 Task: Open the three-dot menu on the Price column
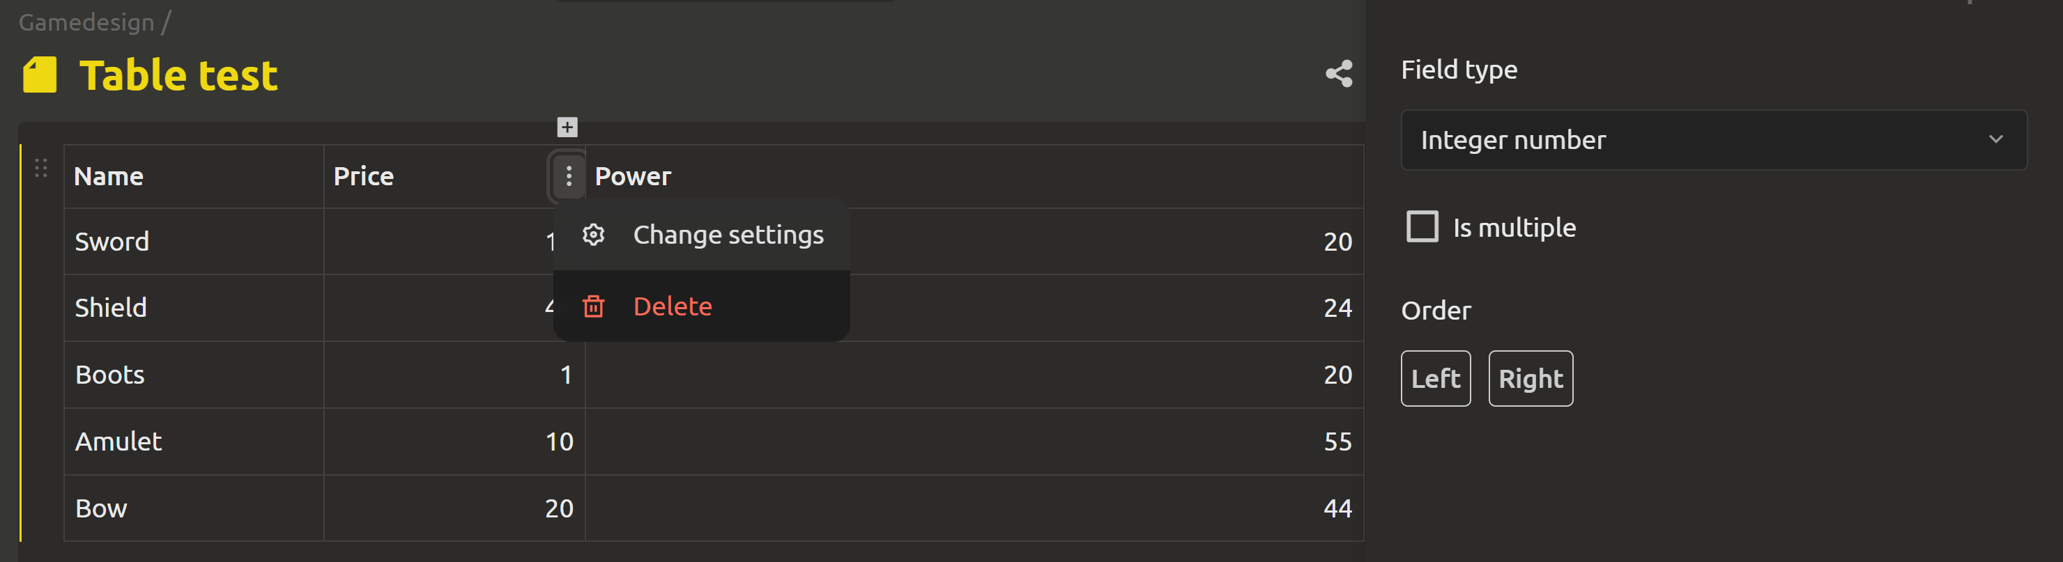[x=569, y=176]
